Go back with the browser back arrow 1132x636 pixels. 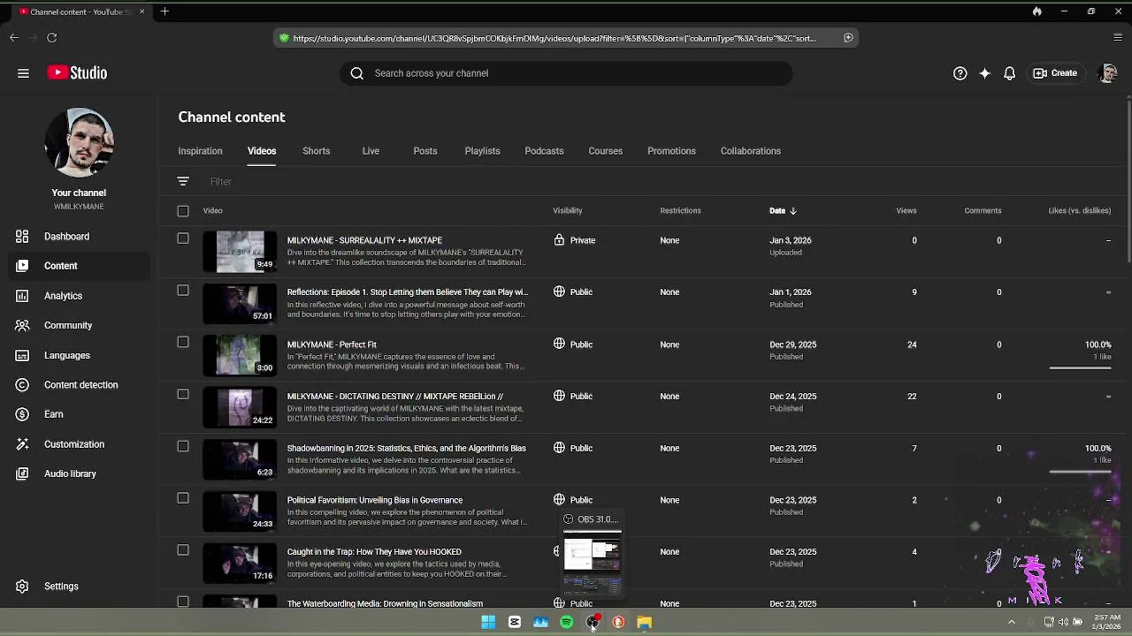(x=14, y=38)
